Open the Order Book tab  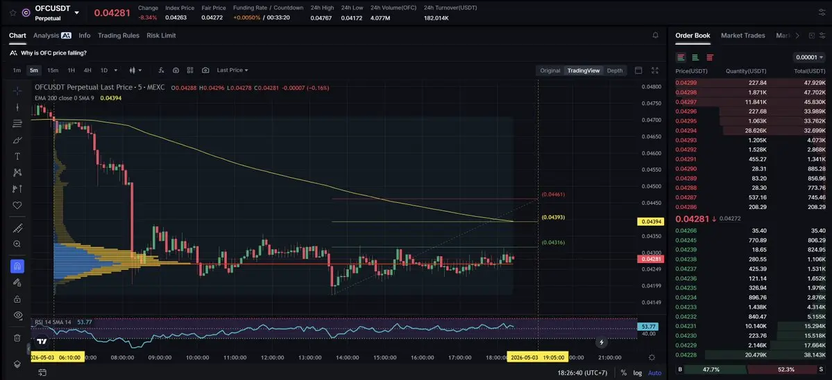click(x=693, y=35)
